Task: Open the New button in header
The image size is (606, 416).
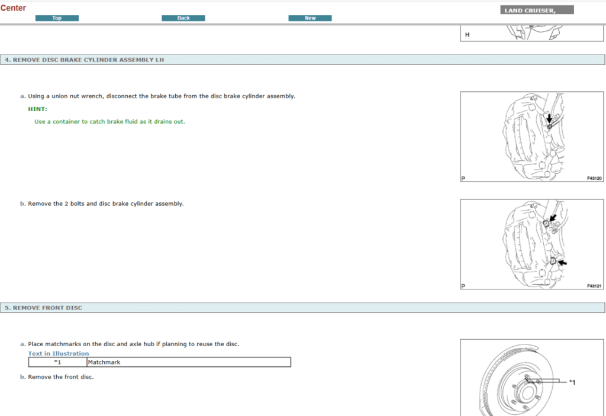Action: click(310, 18)
